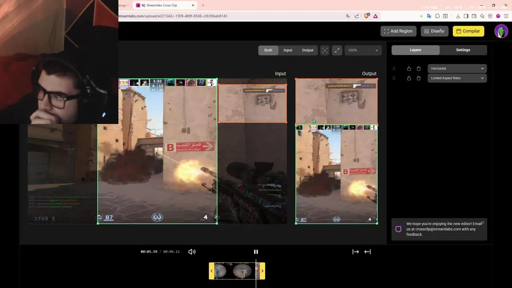
Task: Delete the Locked Aspect Ratio layer
Action: [x=419, y=78]
